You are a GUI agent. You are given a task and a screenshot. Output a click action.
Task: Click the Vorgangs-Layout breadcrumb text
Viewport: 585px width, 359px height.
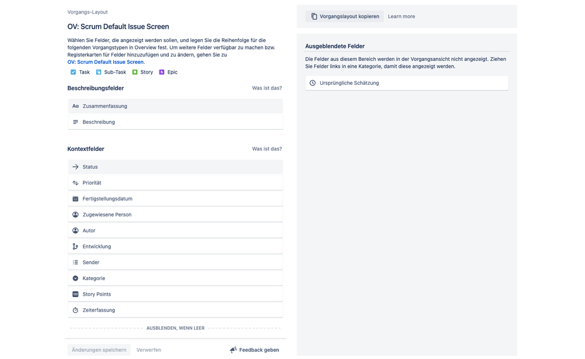click(87, 12)
